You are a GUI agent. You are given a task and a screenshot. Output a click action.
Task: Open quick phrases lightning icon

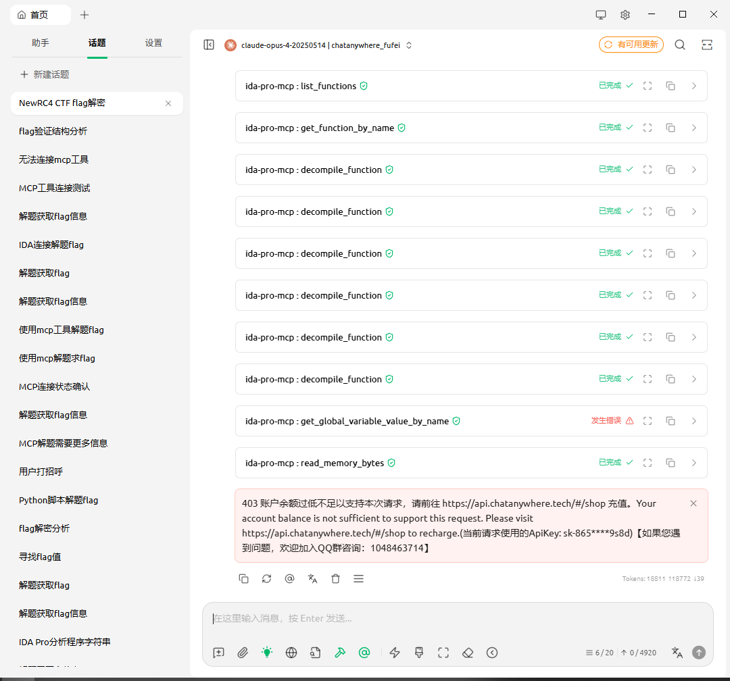click(x=395, y=653)
